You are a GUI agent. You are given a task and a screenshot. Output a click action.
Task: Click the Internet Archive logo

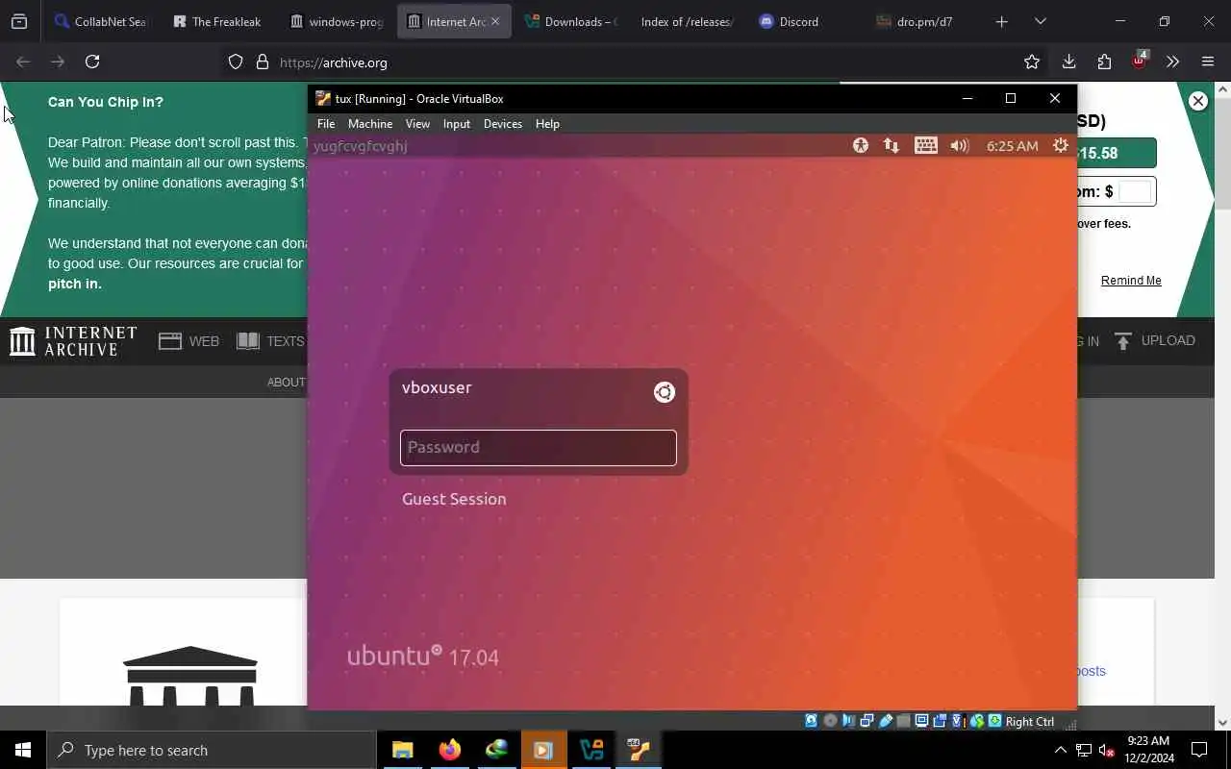click(x=73, y=341)
